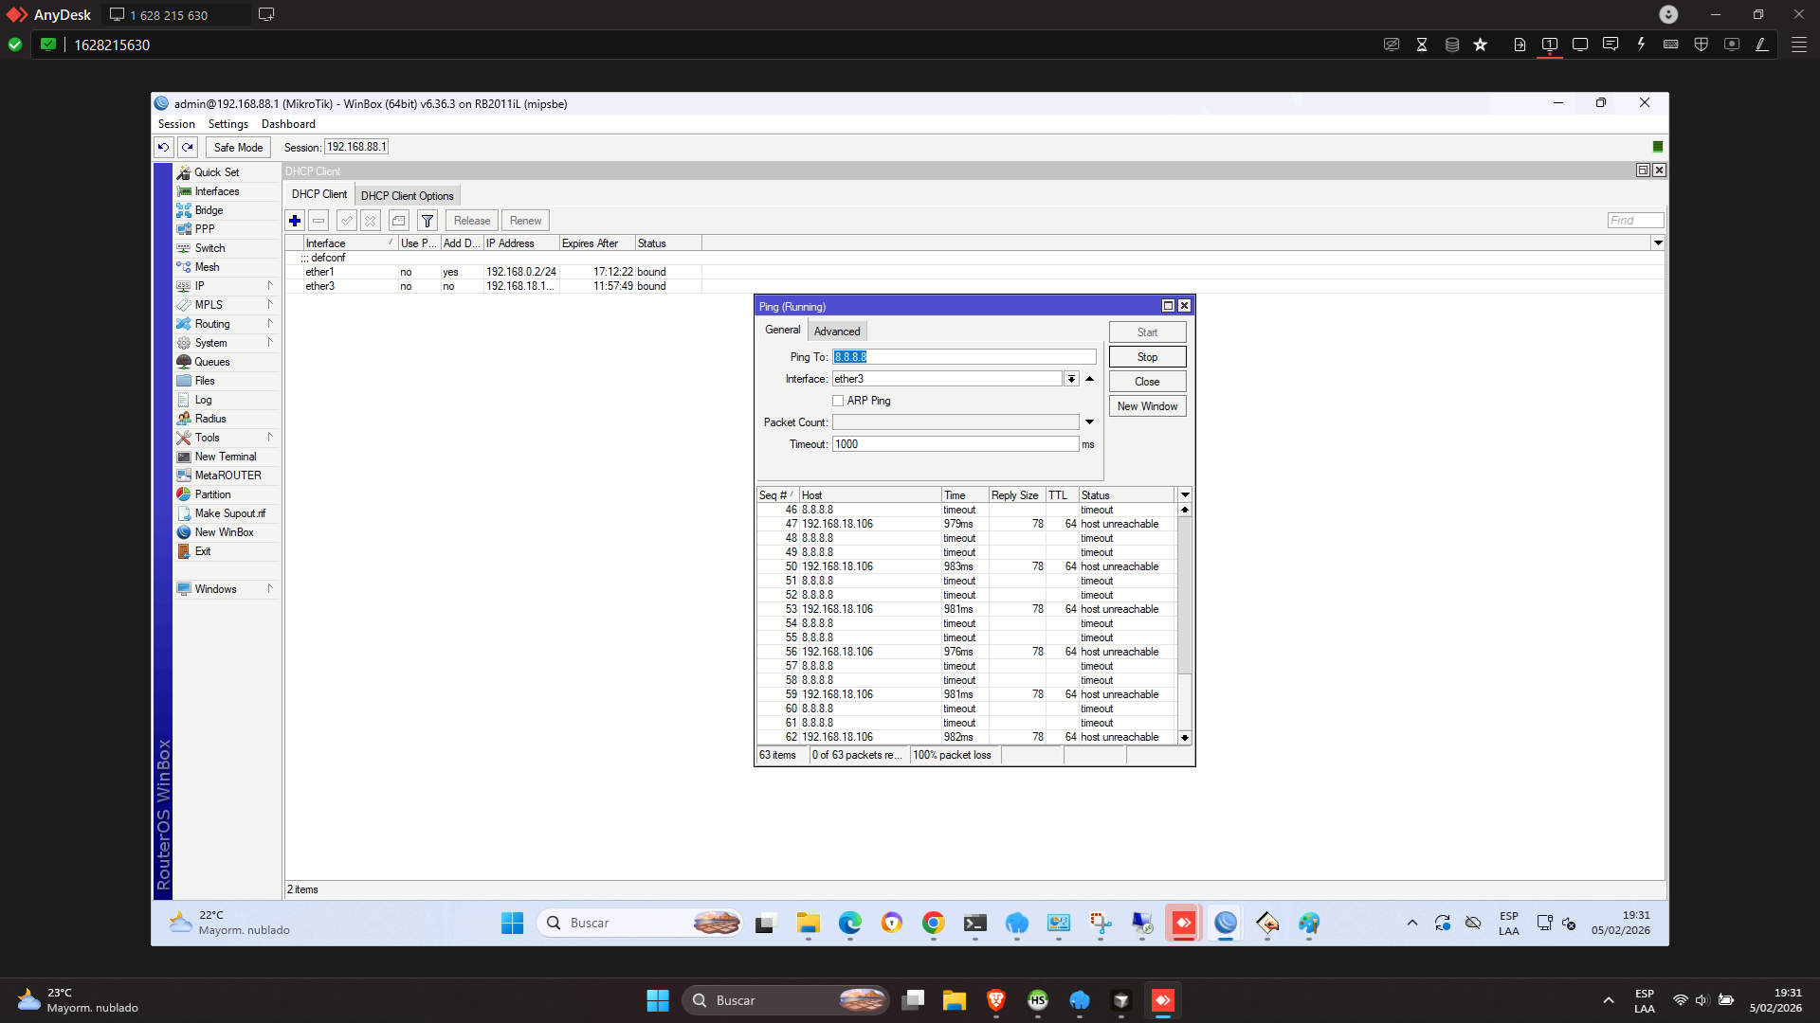1820x1023 pixels.
Task: Open the Log entry in sidebar
Action: coord(203,400)
